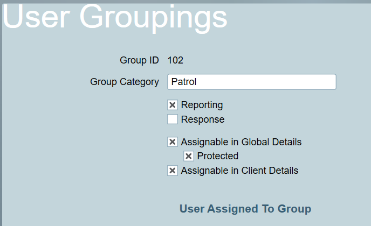The image size is (371, 226).
Task: Select the Group ID value 102
Action: tap(175, 60)
